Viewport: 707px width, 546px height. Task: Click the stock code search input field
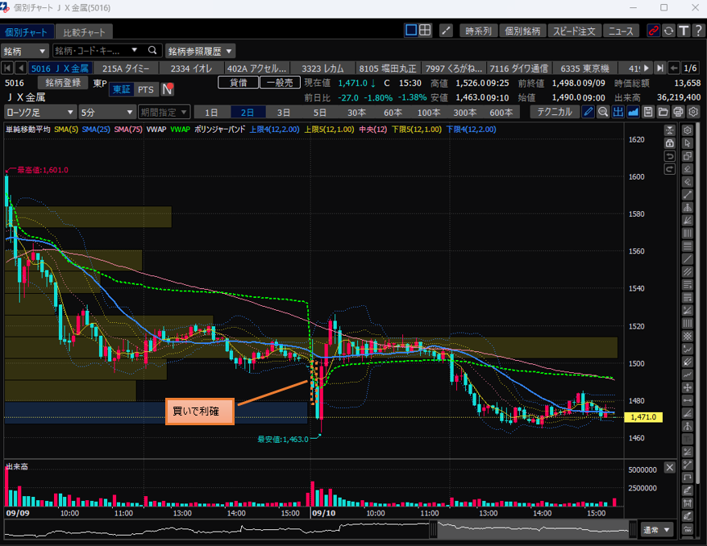[x=97, y=51]
